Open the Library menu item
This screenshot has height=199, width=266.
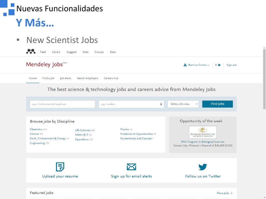click(56, 52)
